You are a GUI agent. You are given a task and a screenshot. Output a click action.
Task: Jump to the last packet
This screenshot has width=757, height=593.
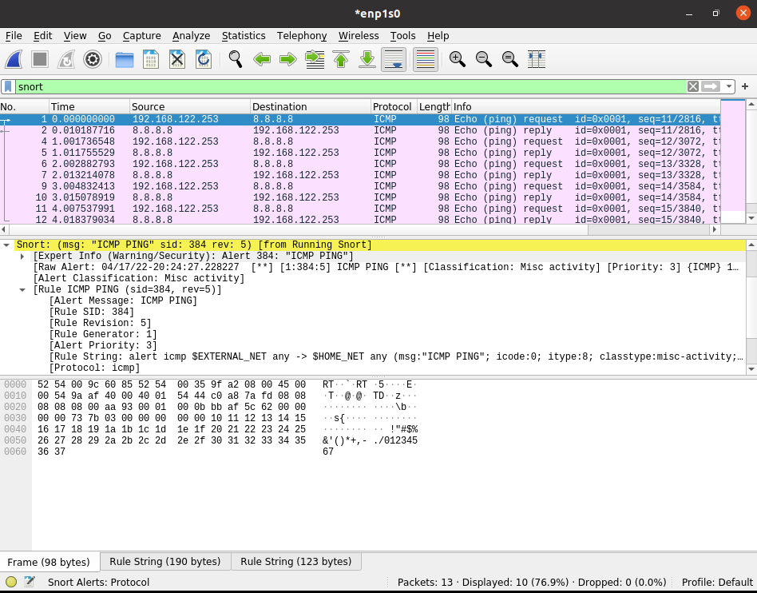pyautogui.click(x=367, y=59)
